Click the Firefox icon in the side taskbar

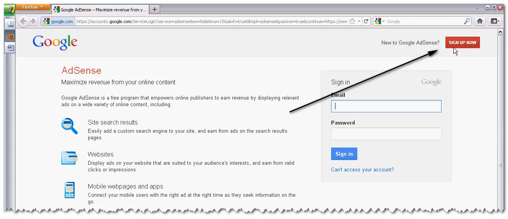(11, 36)
